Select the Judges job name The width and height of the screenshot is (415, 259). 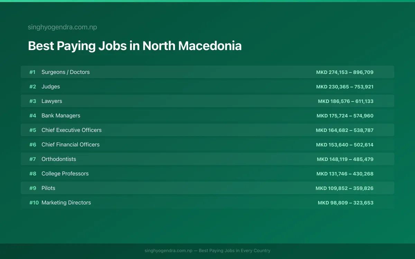tap(51, 87)
